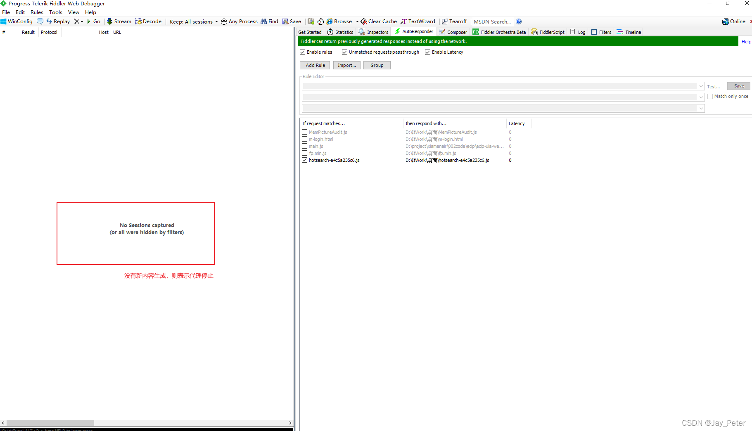Screen dimensions: 752x431
Task: Replay the selected sessions
Action: click(58, 21)
